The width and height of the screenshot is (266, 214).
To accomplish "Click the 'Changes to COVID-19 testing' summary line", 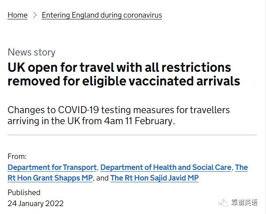I will tap(118, 110).
